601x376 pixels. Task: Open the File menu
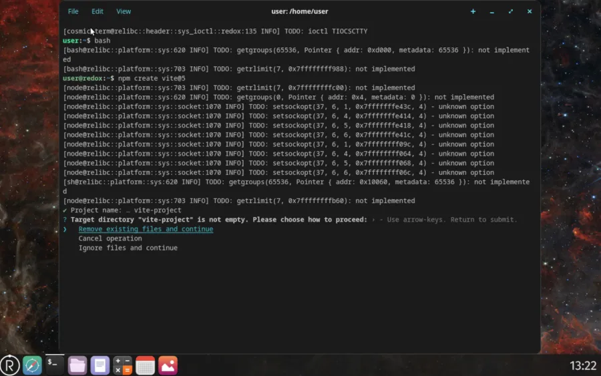[73, 11]
